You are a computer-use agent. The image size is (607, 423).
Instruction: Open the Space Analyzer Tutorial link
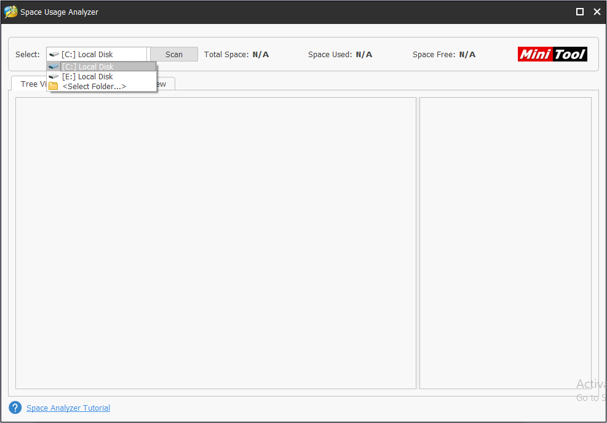coord(68,408)
